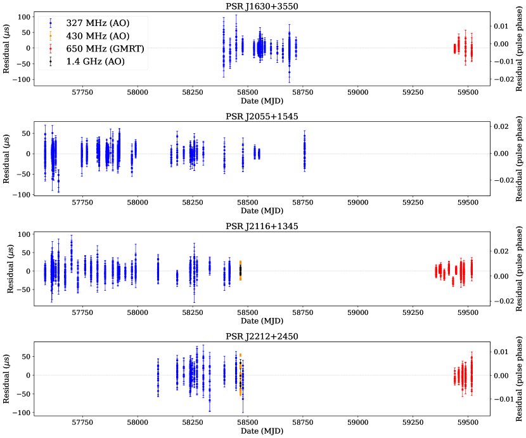Image resolution: width=526 pixels, height=438 pixels.
Task: Click "Residual (μs)" axis label of PSR J1630+3550
Action: pyautogui.click(x=6, y=48)
